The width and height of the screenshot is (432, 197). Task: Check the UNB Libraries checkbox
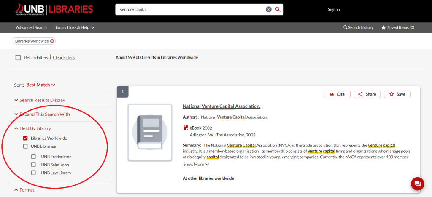coord(25,146)
